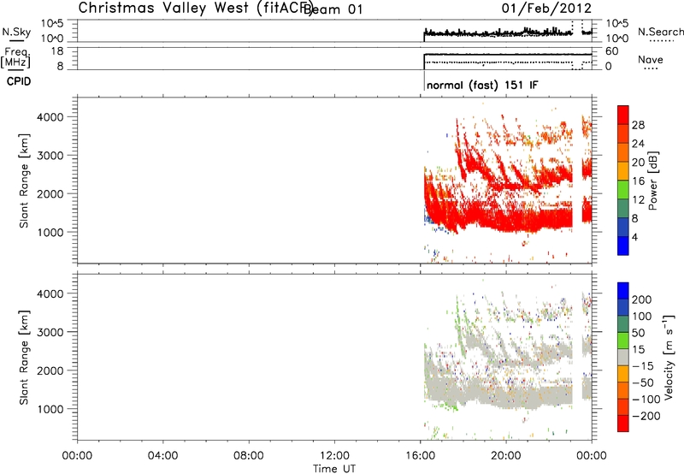Click the N.Sky legend label
Viewport: 684px width, 474px height.
click(16, 32)
